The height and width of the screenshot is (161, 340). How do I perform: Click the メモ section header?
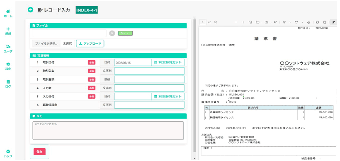point(108,116)
